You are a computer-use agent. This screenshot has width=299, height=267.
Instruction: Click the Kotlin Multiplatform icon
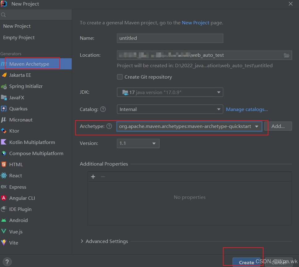point(4,142)
